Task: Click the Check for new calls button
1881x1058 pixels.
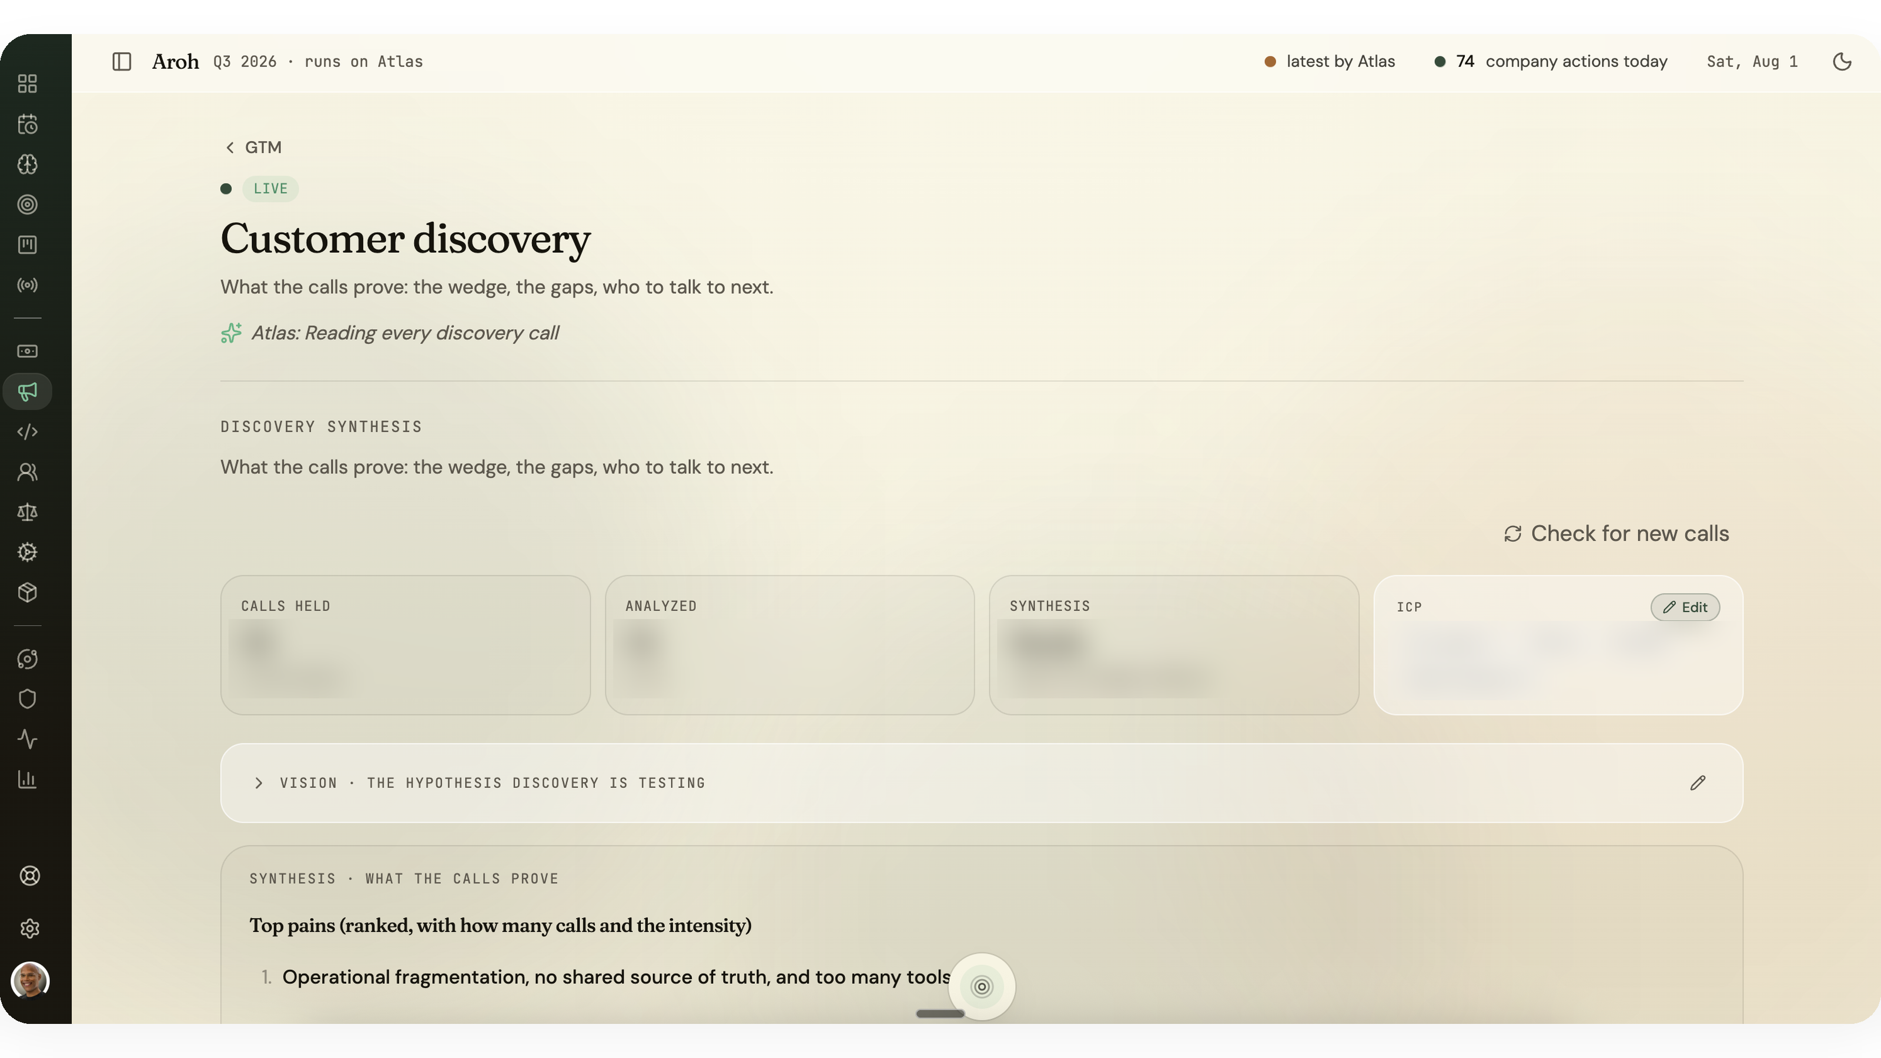Action: click(1616, 533)
